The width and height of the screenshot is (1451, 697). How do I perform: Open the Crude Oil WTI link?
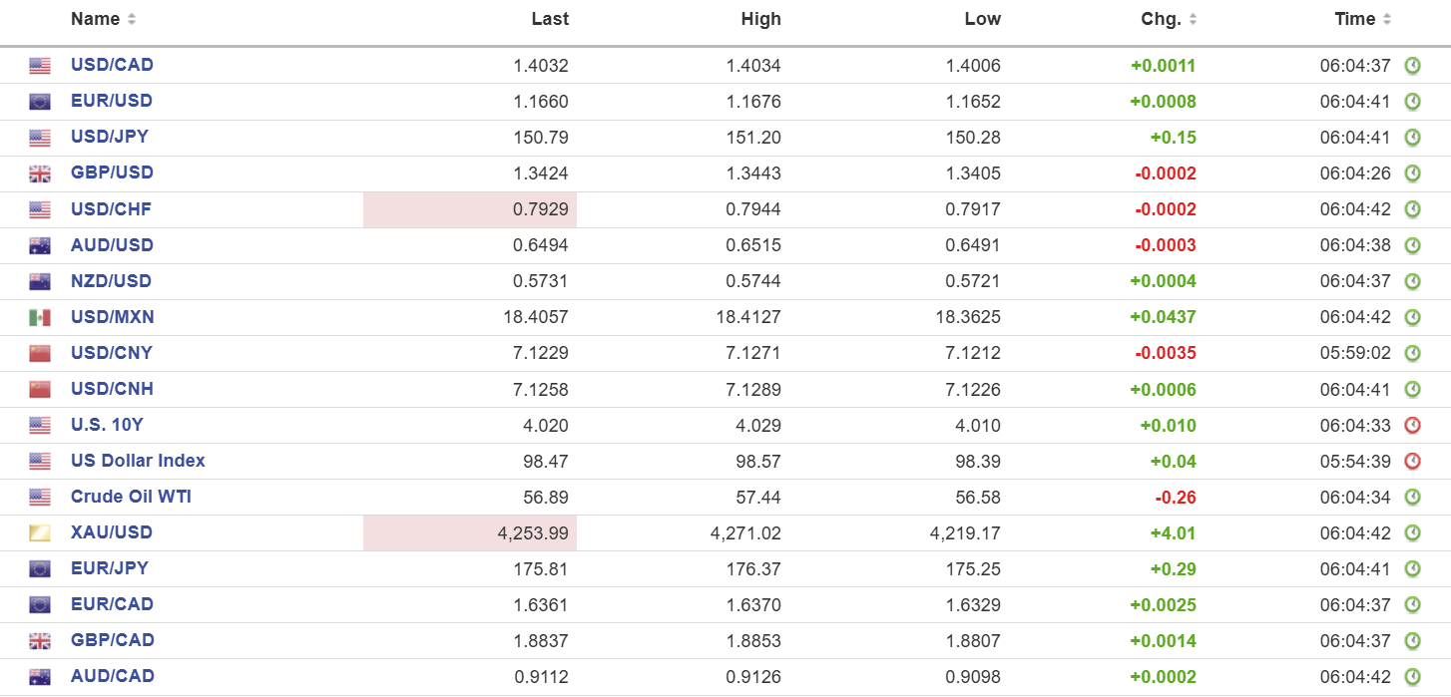[x=131, y=496]
